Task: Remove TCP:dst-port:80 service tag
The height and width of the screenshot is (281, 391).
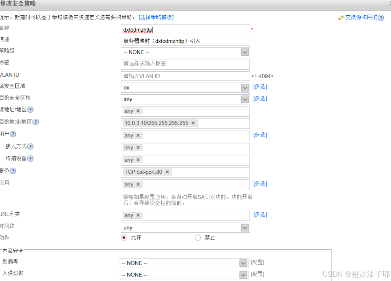Action: point(167,172)
